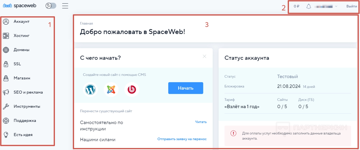360x150 pixels.
Task: Expand the account name dropdown chevron
Action: 336,6
